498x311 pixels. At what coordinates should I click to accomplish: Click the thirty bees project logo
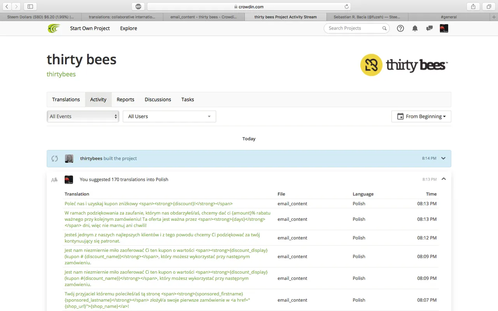tap(404, 65)
